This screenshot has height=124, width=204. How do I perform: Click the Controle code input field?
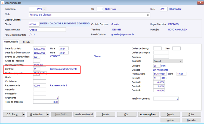(x=36, y=69)
